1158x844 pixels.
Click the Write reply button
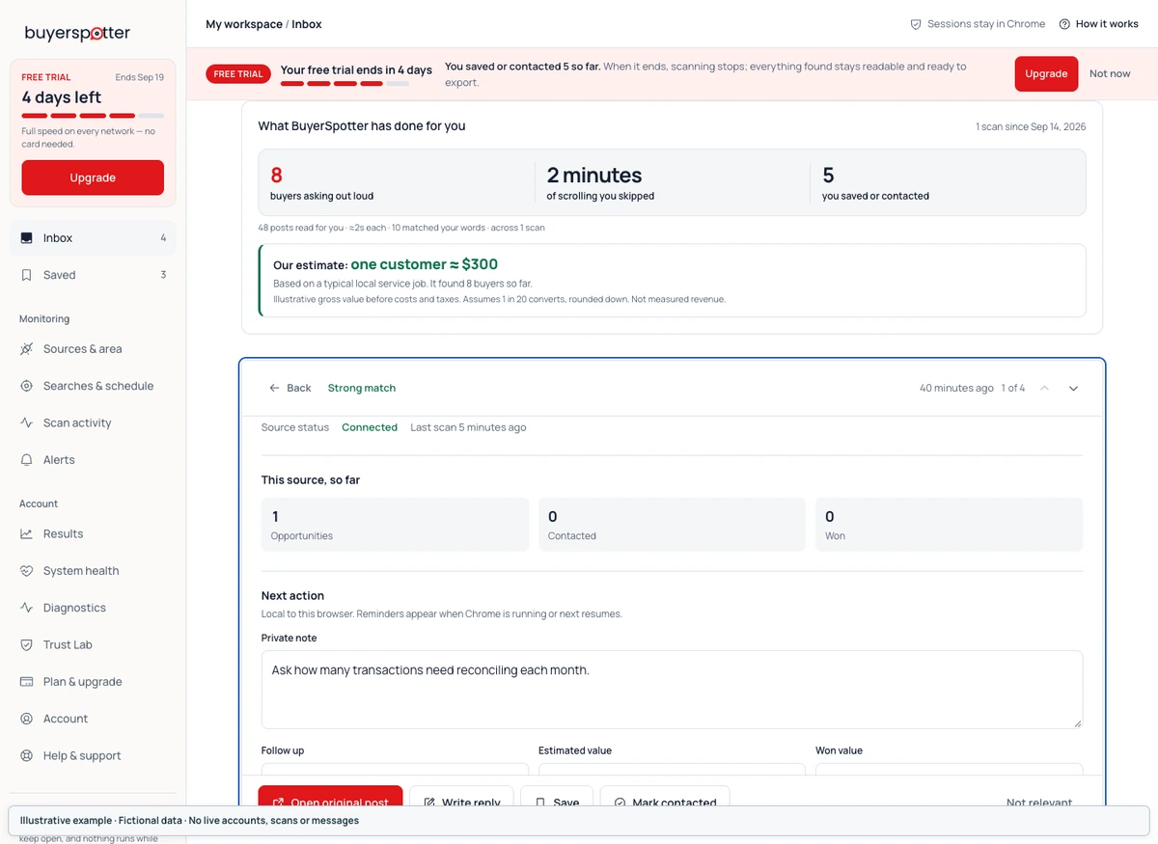pyautogui.click(x=462, y=797)
